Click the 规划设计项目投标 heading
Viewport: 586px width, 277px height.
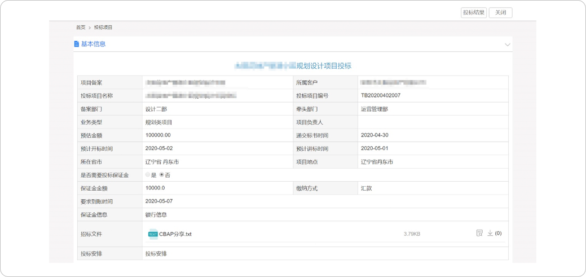323,66
